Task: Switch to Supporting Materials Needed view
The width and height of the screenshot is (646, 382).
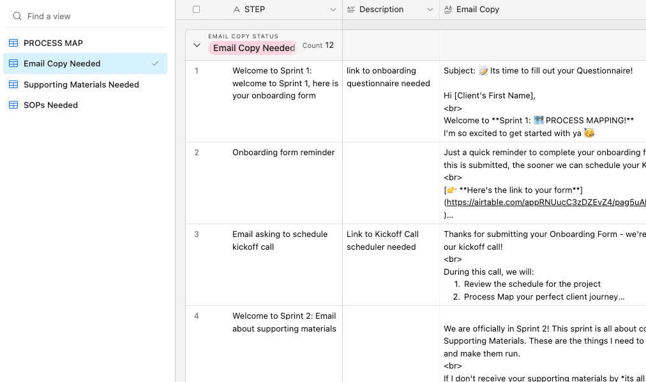Action: tap(86, 84)
